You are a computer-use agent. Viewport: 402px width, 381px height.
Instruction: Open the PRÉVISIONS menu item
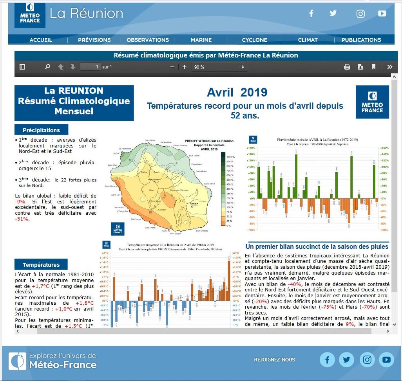coord(94,40)
